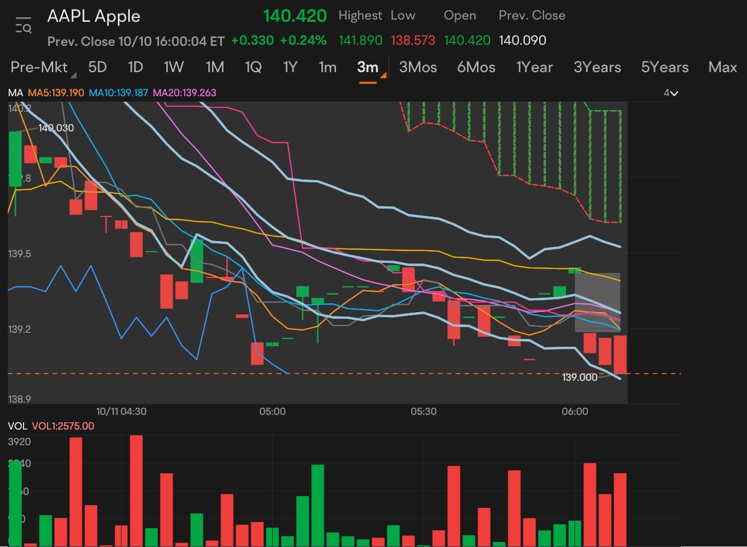Select the Pre-Mkt timeframe tab
Screen dimensions: 747x547
[39, 67]
